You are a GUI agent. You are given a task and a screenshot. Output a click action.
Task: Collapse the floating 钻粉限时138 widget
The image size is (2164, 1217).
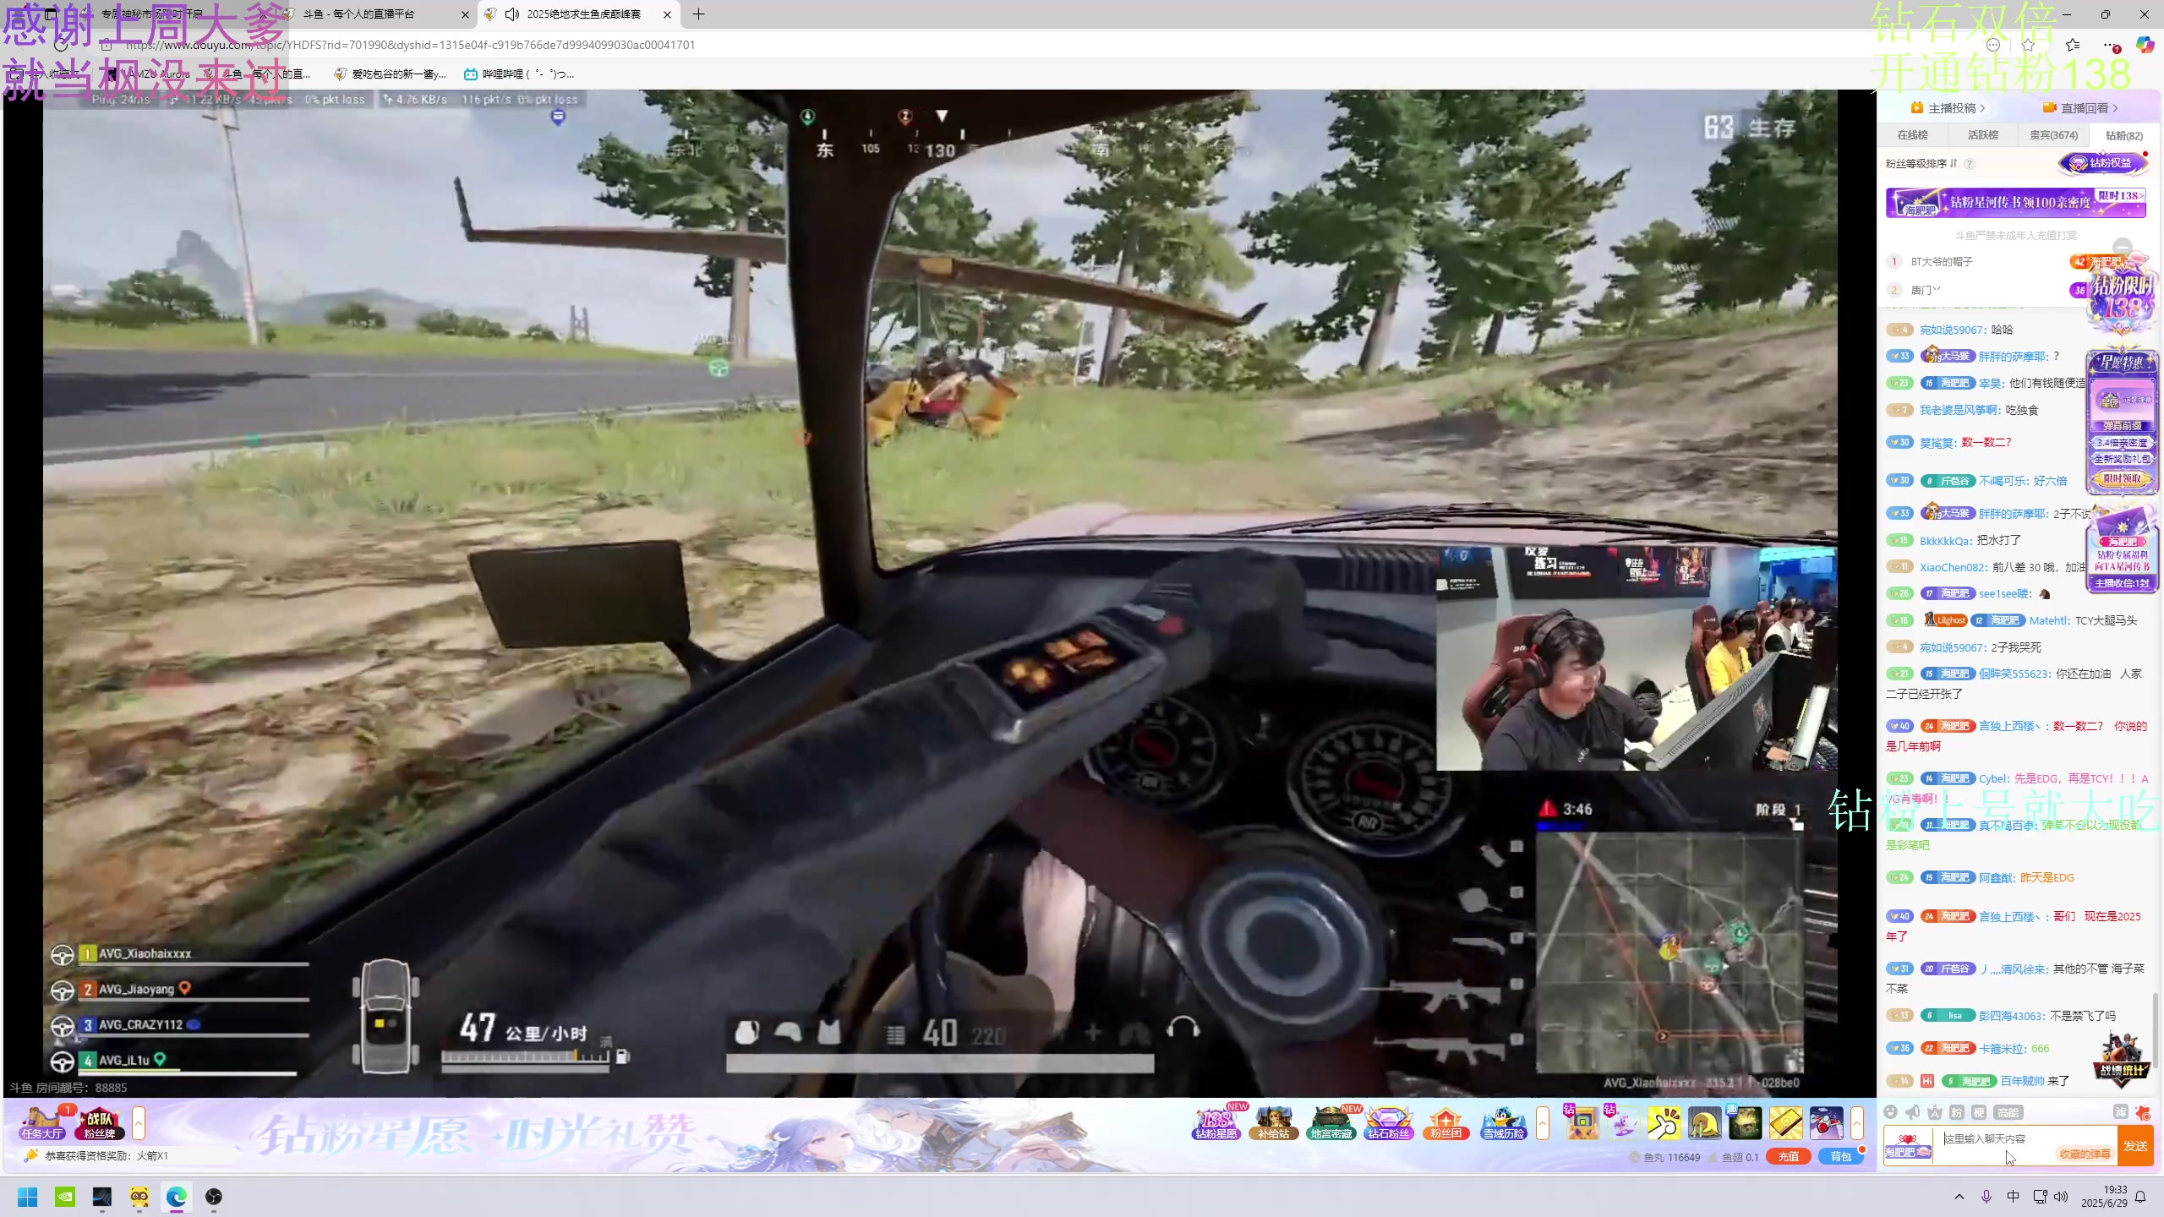(x=2123, y=248)
